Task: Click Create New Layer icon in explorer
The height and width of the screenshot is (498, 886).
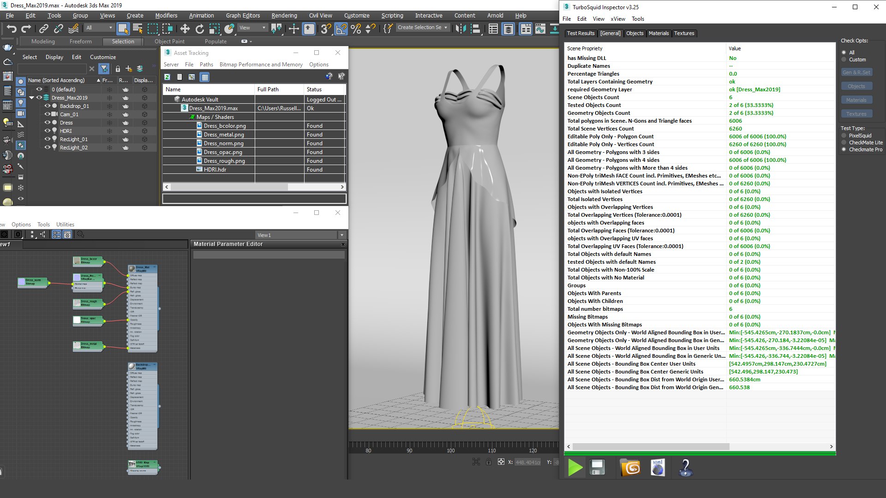Action: point(129,69)
